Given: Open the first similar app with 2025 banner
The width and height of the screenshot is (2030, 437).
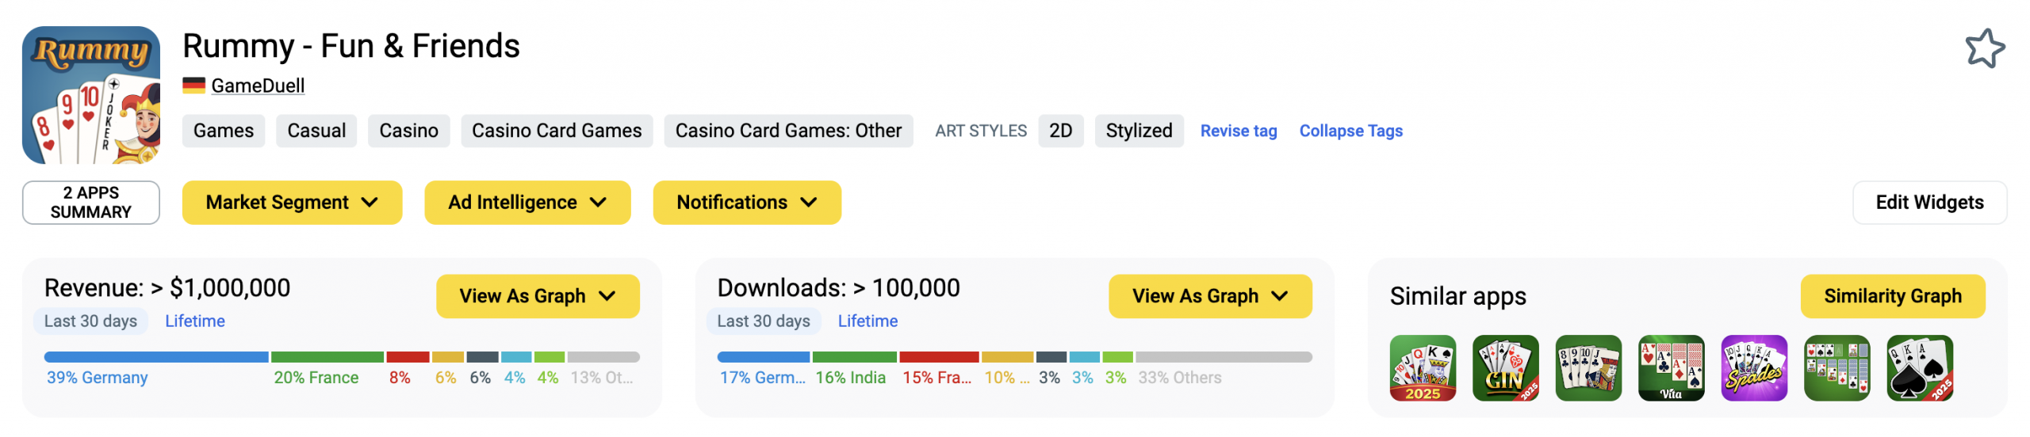Looking at the screenshot, I should pyautogui.click(x=1423, y=368).
